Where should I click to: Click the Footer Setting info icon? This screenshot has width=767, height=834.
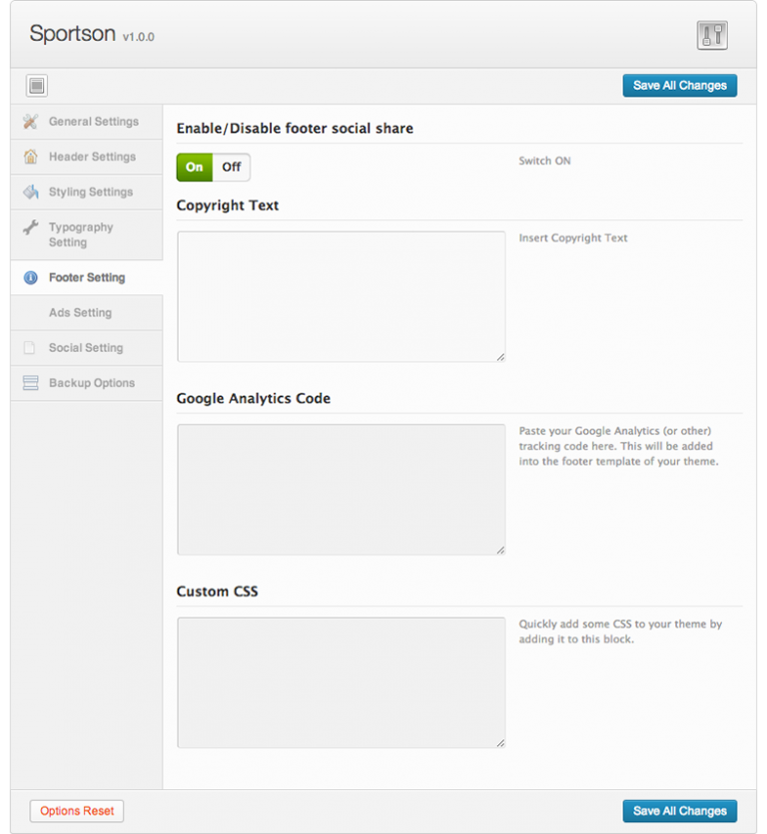point(30,278)
